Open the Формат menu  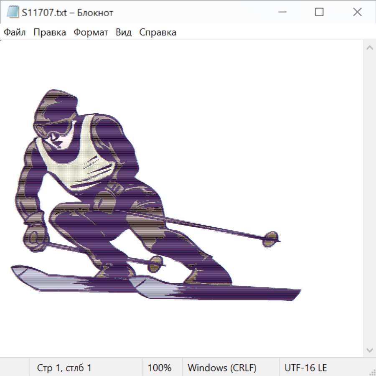click(91, 33)
